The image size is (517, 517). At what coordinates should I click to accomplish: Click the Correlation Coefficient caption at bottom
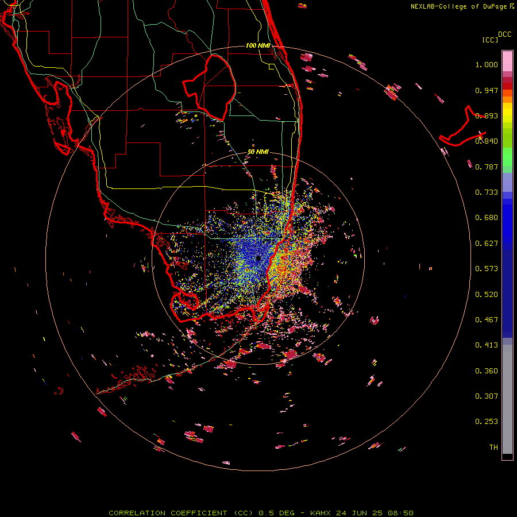pyautogui.click(x=261, y=513)
